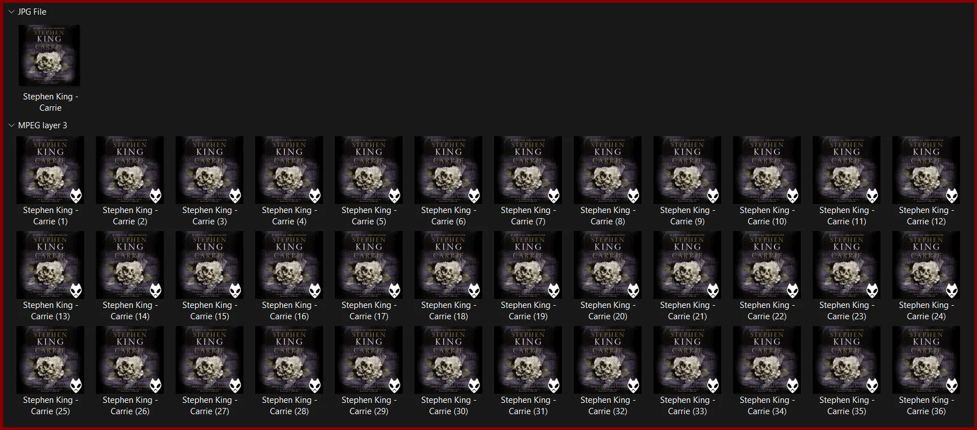Select the Carrie (2) MP3 file icon
Screen dimensions: 977x430
click(130, 170)
